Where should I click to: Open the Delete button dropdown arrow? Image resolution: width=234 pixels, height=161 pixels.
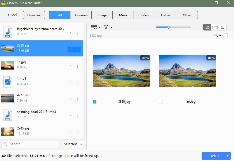(227, 156)
